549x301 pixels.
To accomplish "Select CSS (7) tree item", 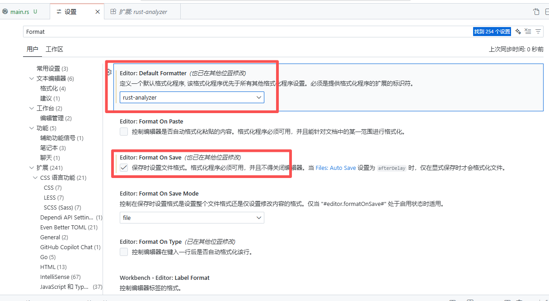I will [52, 187].
